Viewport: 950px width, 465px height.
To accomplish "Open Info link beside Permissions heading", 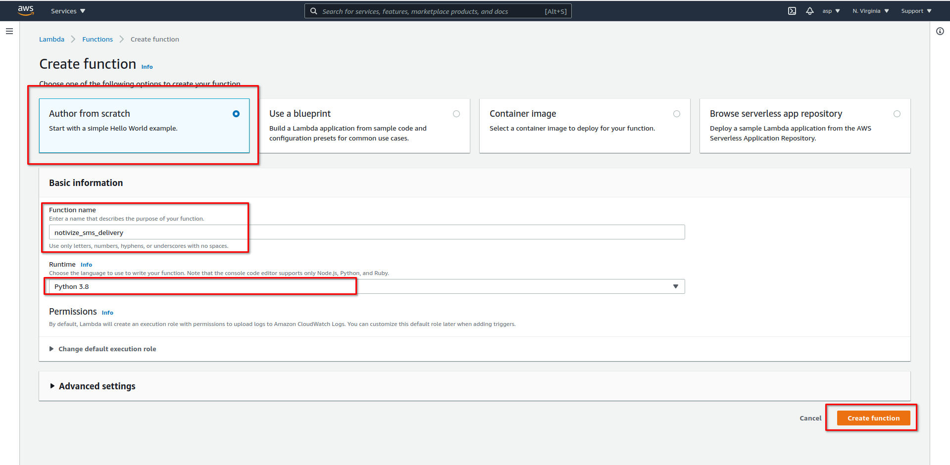I will coord(107,313).
